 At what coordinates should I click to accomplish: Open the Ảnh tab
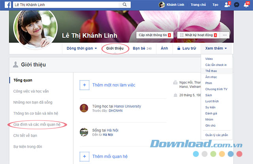click(x=164, y=48)
